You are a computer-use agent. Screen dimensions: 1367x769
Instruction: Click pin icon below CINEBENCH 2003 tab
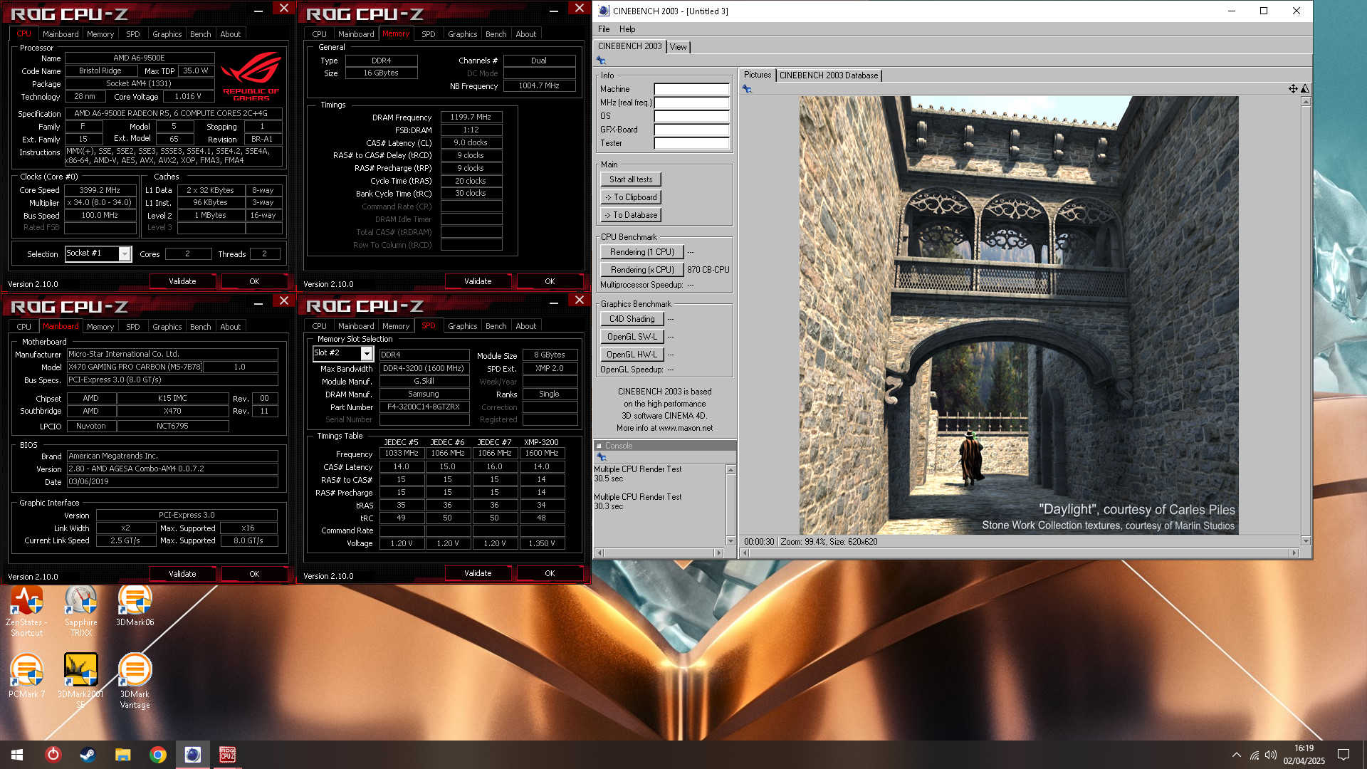[601, 61]
